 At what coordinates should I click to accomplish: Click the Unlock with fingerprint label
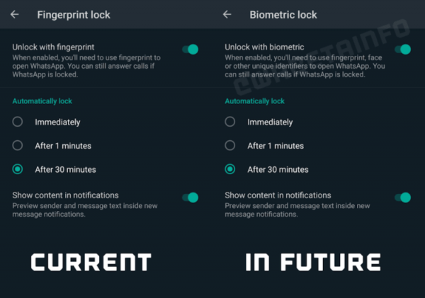pos(53,47)
